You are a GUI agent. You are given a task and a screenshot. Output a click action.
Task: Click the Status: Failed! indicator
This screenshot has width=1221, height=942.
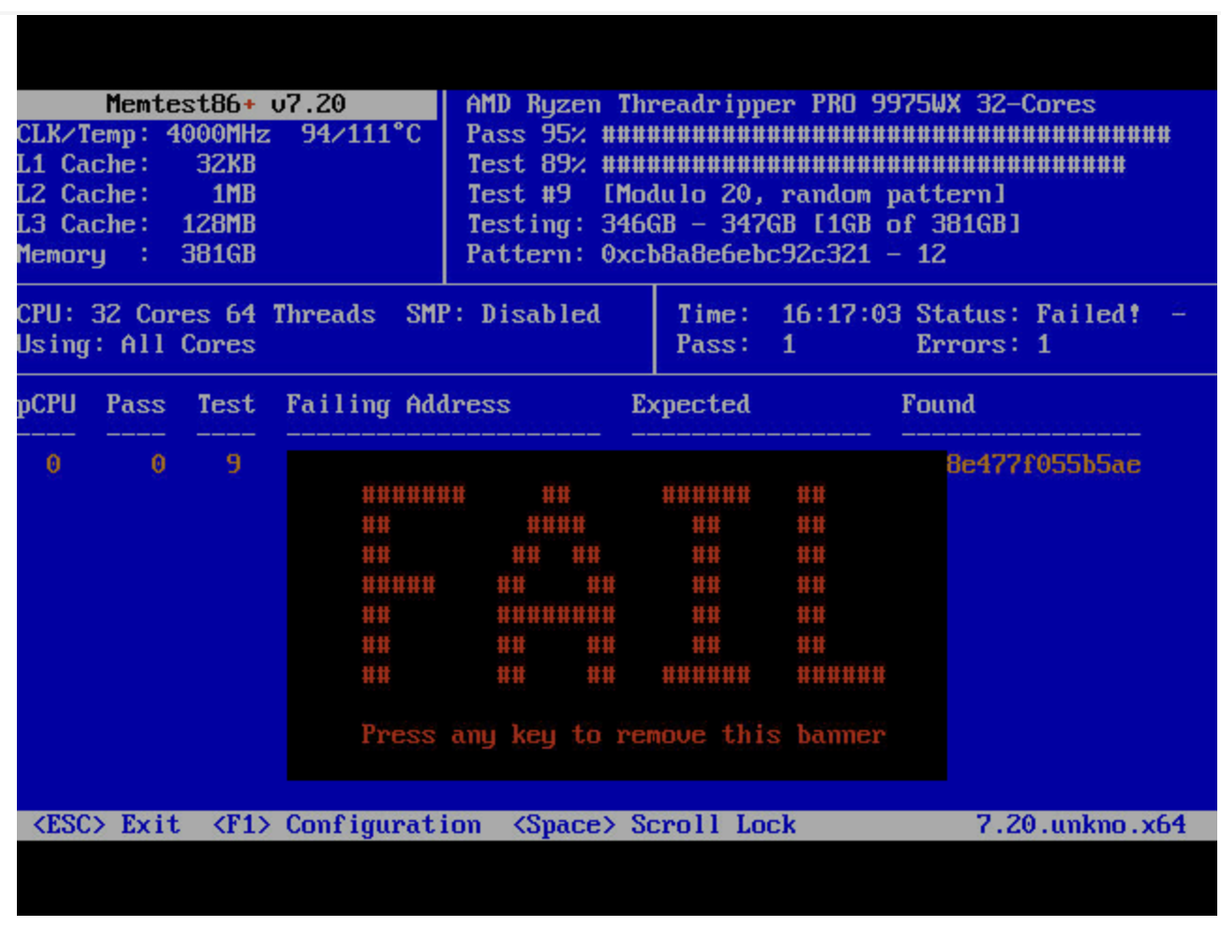pos(1028,314)
